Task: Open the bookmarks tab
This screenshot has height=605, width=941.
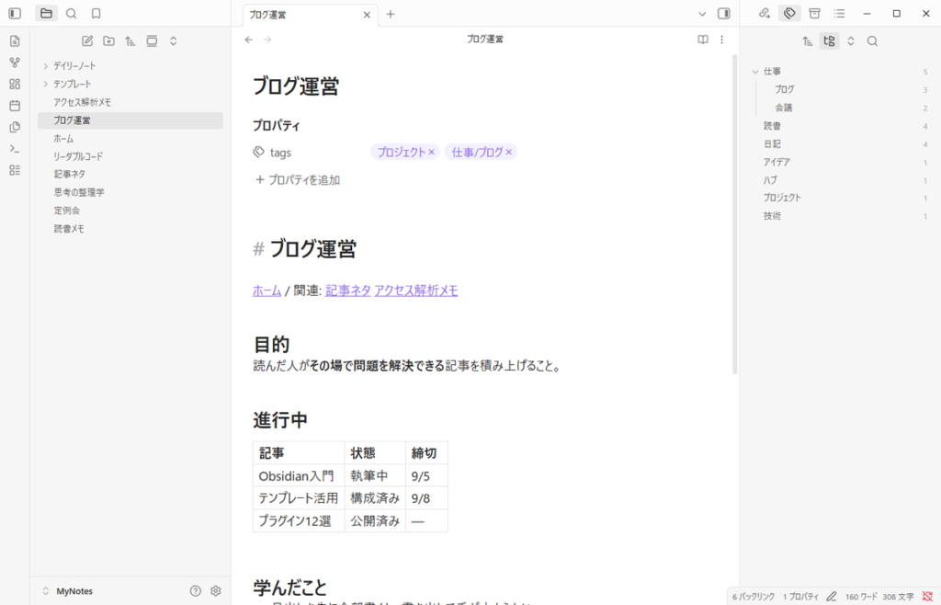Action: (96, 13)
